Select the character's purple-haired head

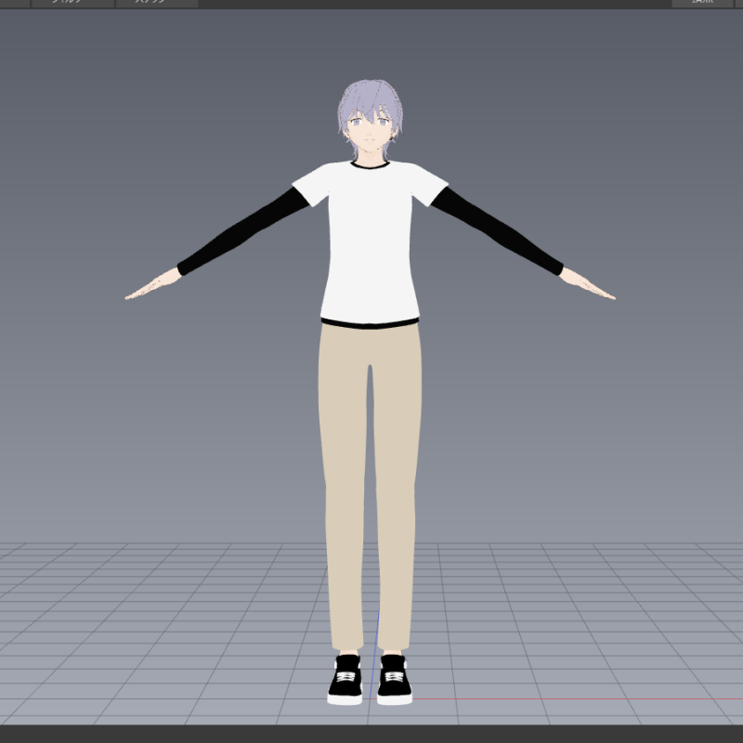(370, 120)
